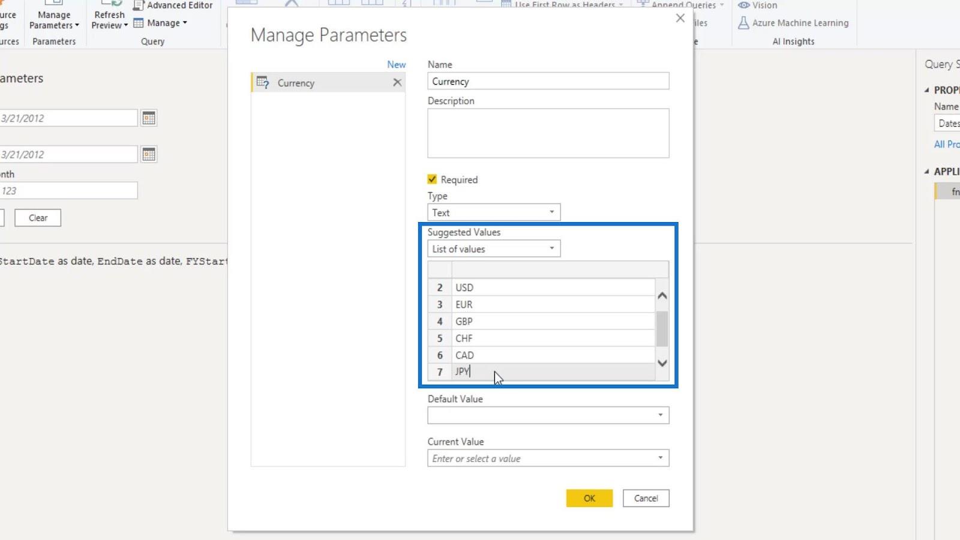Screen dimensions: 960x540
Task: Open Refresh Preview dropdown
Action: click(109, 20)
